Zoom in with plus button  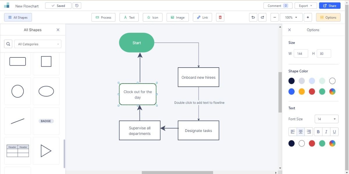(308, 17)
